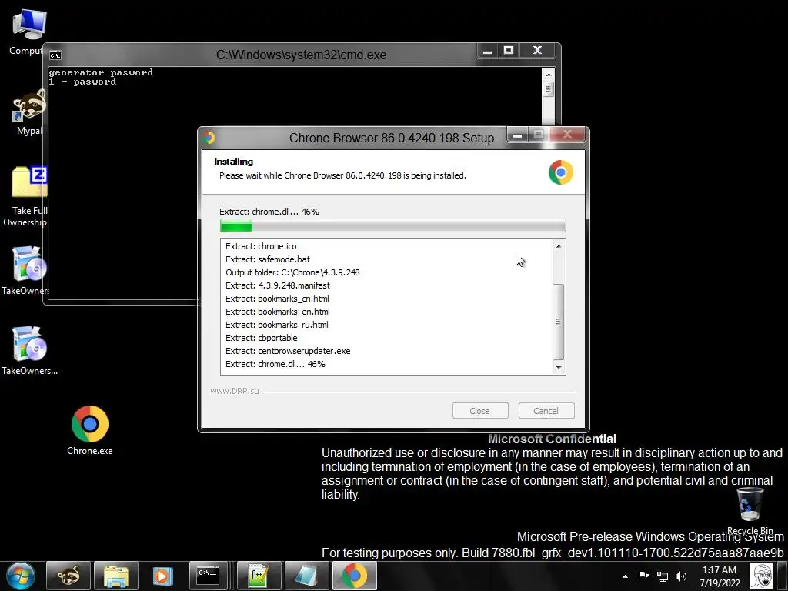Select 'Extract: 4.3.9.248.manifest' log line
The image size is (788, 591).
[277, 285]
